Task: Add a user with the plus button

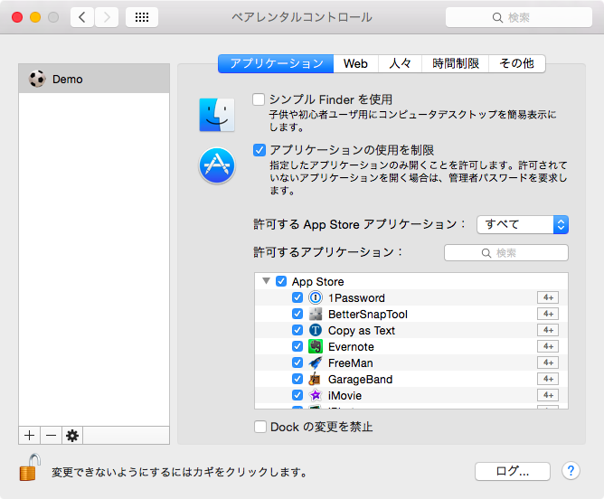Action: click(x=29, y=436)
